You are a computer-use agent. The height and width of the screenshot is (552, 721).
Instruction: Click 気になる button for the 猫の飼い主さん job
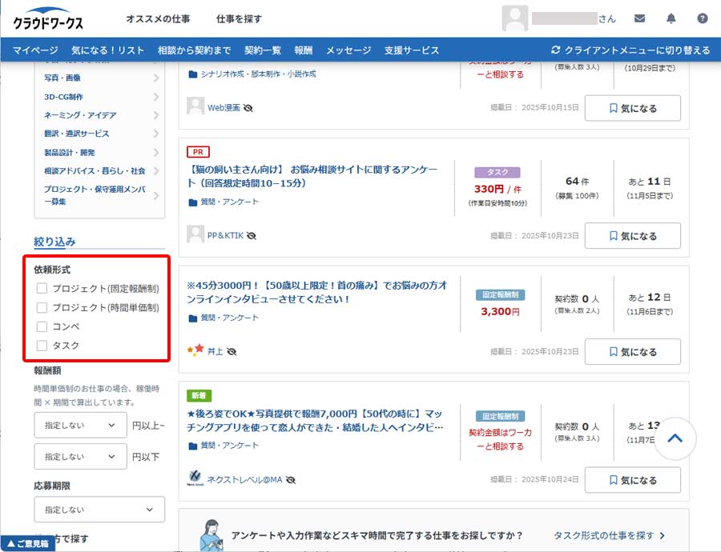coord(632,236)
